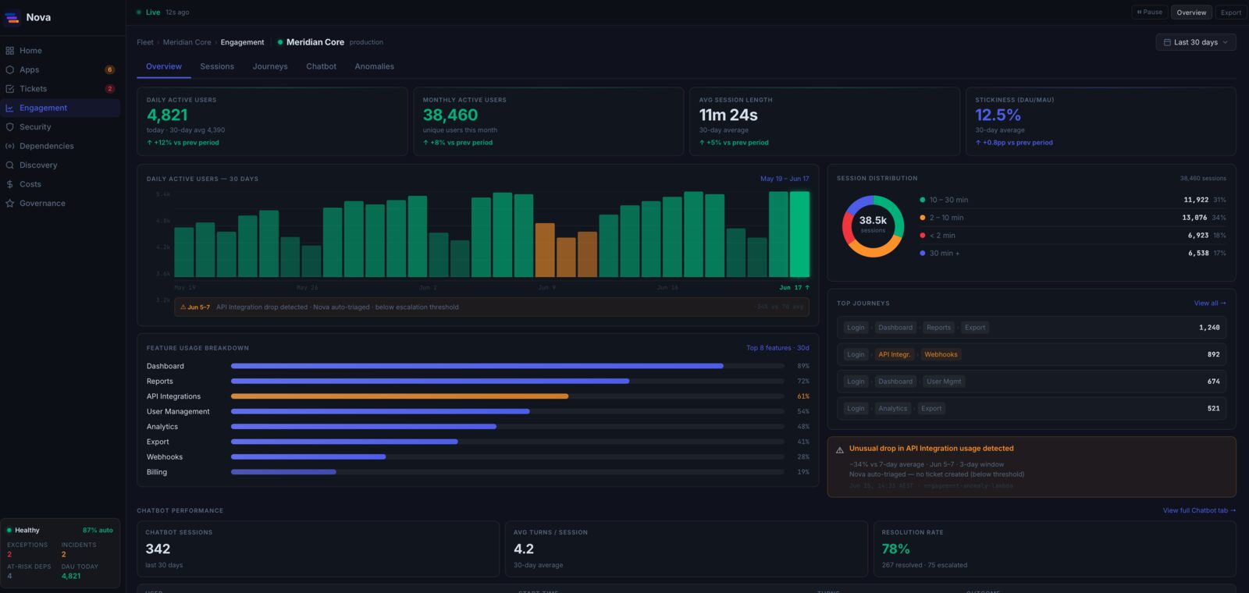The width and height of the screenshot is (1249, 593).
Task: Click the Avg Turns value 4.2
Action: click(x=524, y=549)
